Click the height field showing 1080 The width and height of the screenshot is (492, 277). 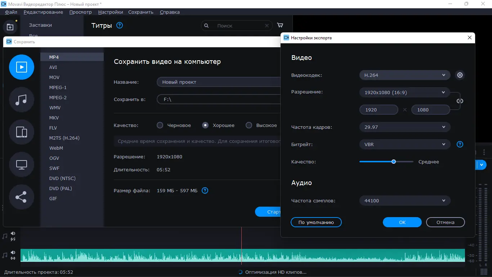[431, 110]
